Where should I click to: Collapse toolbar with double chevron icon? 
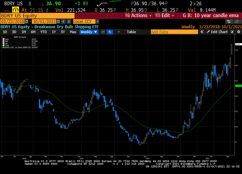pos(202,32)
